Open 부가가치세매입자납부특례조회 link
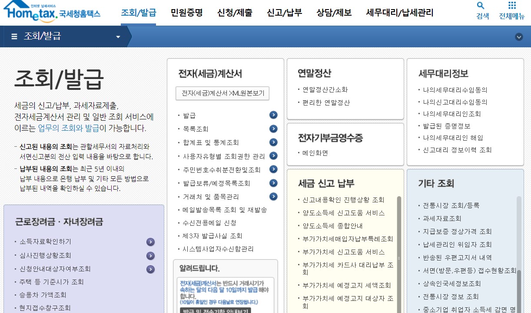Viewport: 531px width, 313px height. 348,239
